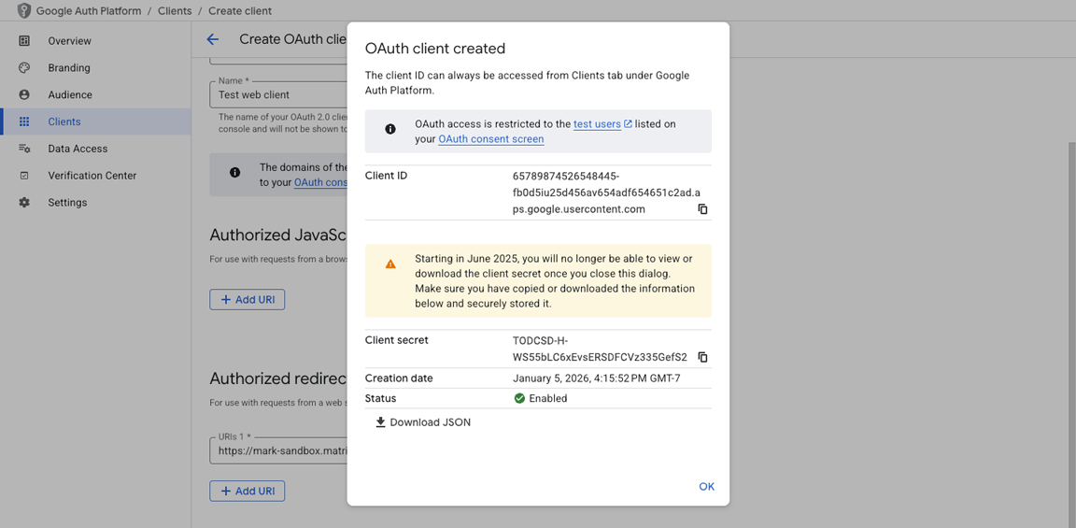This screenshot has width=1076, height=528.
Task: Click the Audience person icon
Action: 24,94
